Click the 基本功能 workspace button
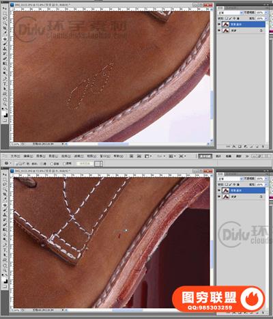The image size is (273, 319). click(205, 156)
